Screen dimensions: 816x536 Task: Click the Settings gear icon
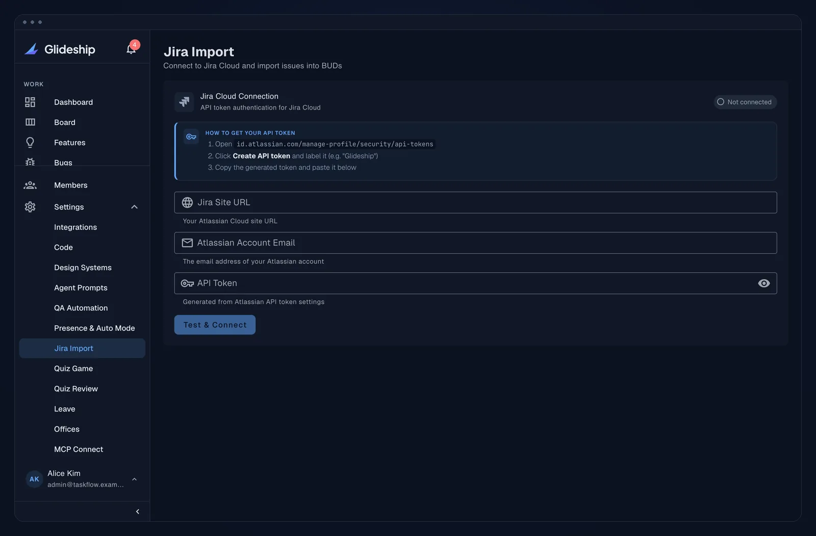click(30, 207)
